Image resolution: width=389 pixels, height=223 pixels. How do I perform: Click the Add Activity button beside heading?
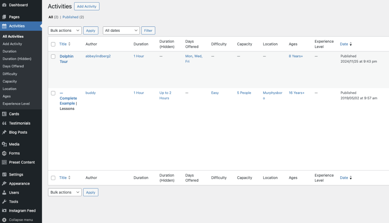coord(87,7)
